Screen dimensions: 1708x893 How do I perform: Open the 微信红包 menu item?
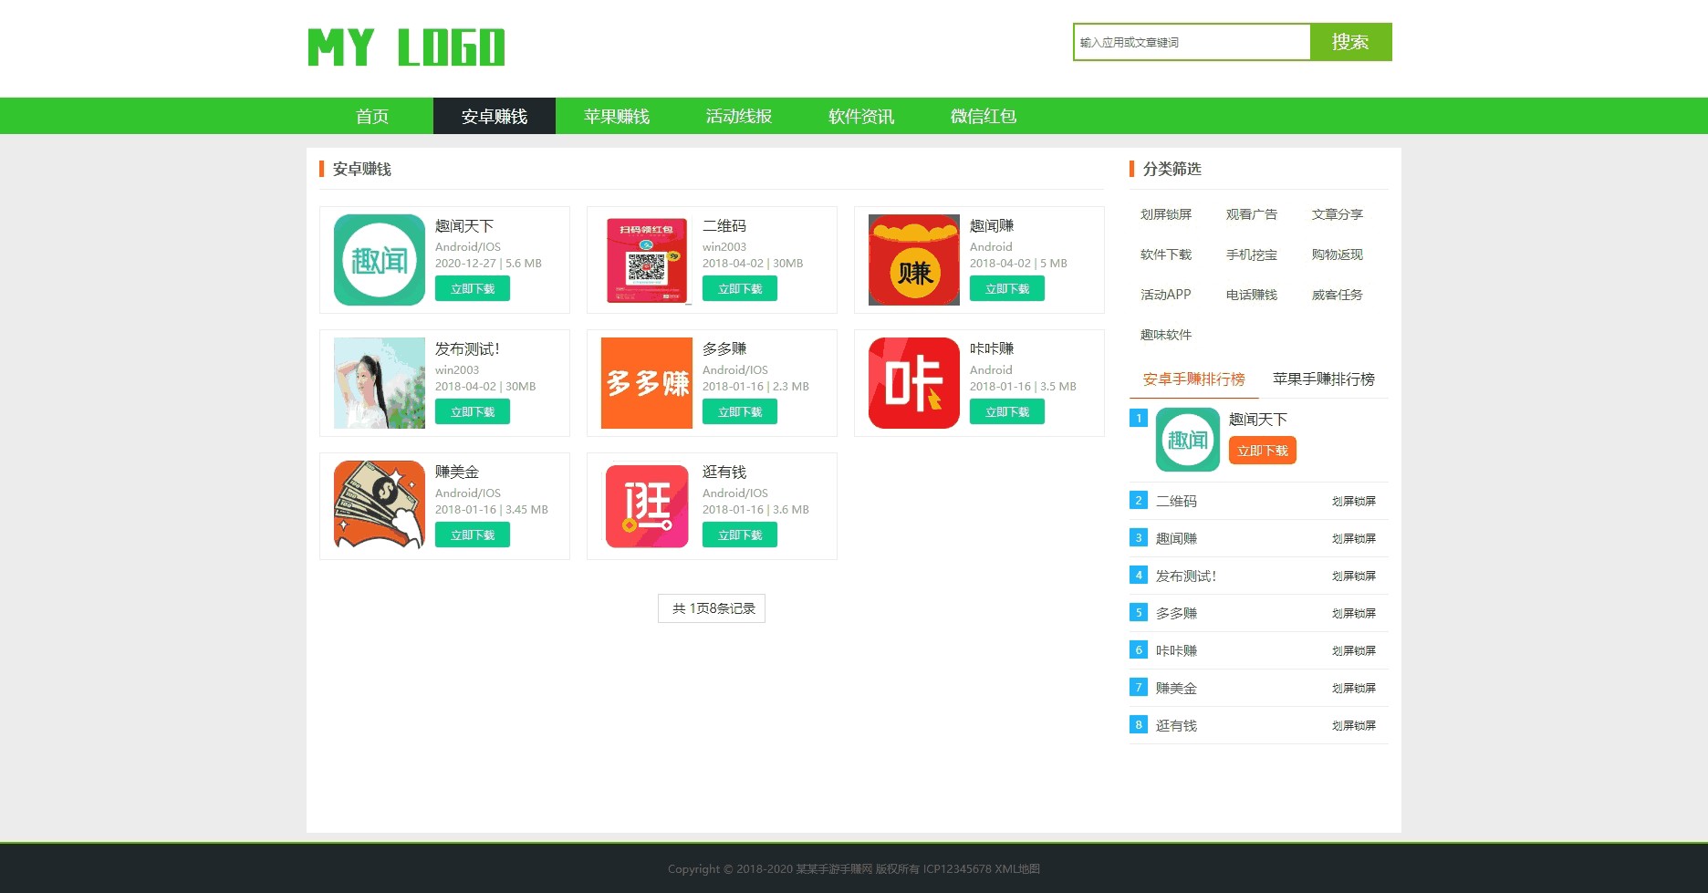tap(982, 116)
